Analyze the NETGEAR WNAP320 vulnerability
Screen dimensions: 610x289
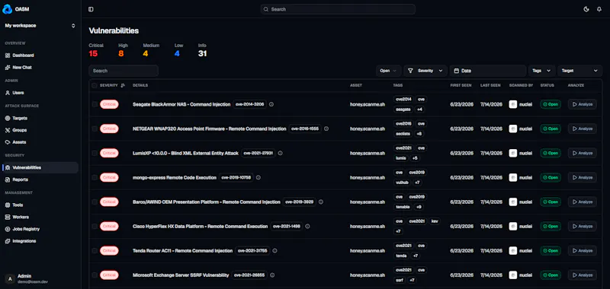tap(582, 129)
